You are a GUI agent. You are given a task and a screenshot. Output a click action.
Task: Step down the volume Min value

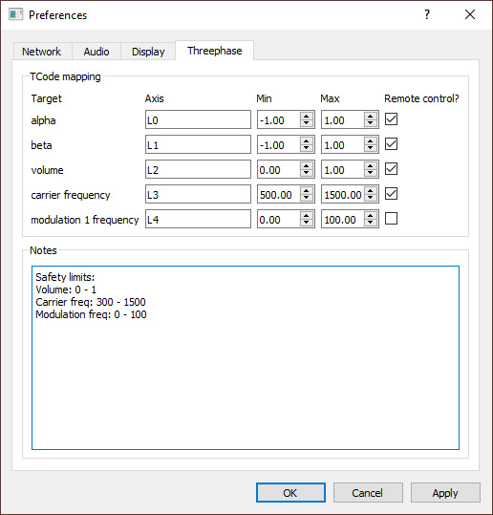point(307,173)
